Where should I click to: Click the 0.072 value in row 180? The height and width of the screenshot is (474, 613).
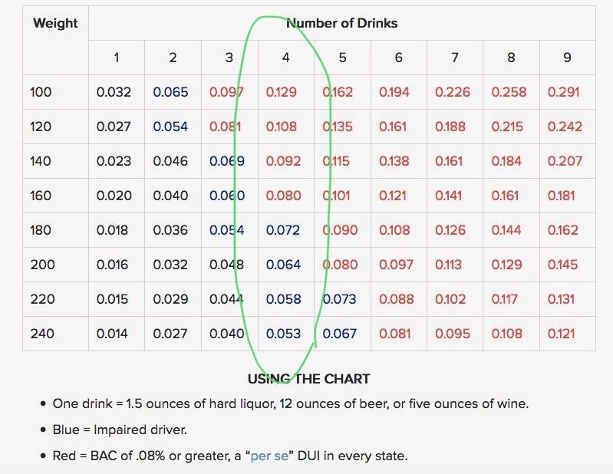click(283, 230)
